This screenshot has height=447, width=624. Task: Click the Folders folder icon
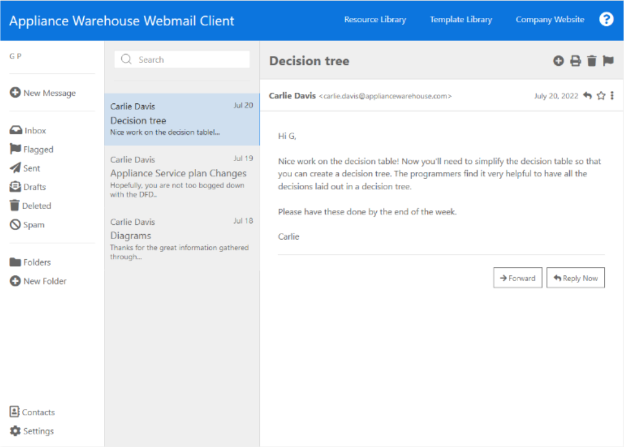pos(15,262)
